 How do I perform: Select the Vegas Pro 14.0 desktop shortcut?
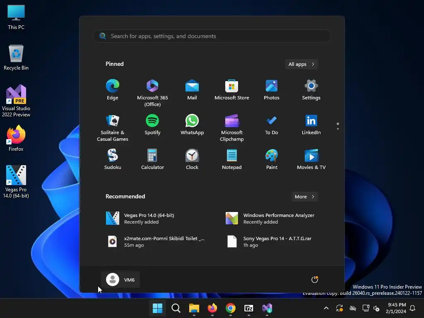point(16,182)
